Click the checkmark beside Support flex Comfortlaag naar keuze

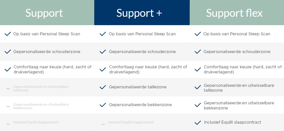(198, 70)
